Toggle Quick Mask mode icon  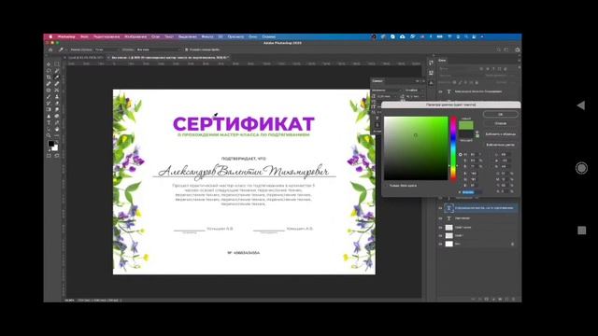[49, 156]
